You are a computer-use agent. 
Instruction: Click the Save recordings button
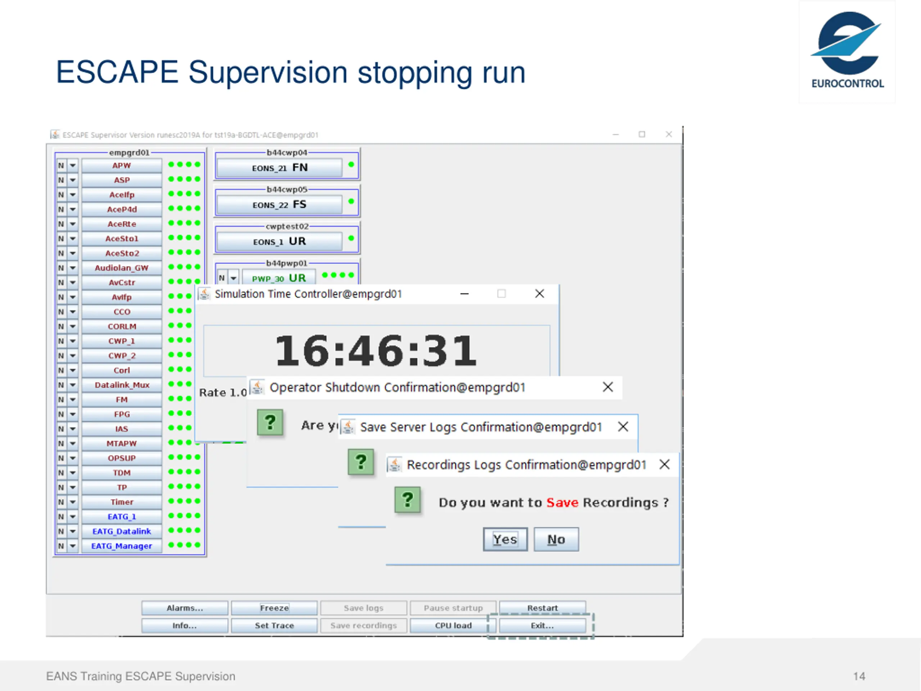(363, 625)
